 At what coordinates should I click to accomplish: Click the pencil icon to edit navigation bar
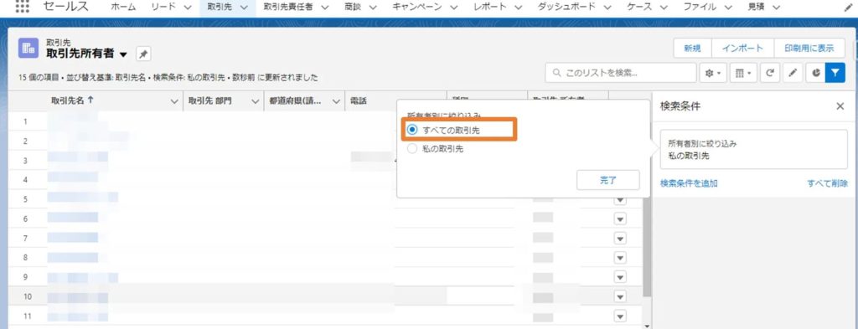click(849, 7)
